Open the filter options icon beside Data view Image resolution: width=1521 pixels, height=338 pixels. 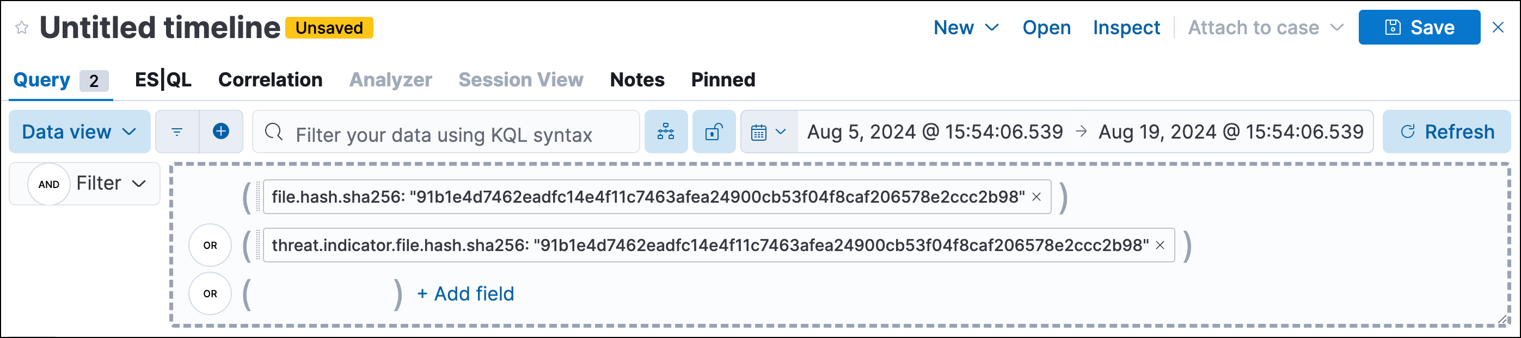(x=176, y=131)
